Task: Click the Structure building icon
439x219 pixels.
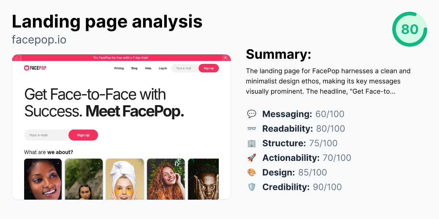Action: (252, 143)
